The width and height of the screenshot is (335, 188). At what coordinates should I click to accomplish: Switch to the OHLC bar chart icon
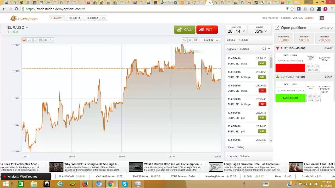(40, 40)
